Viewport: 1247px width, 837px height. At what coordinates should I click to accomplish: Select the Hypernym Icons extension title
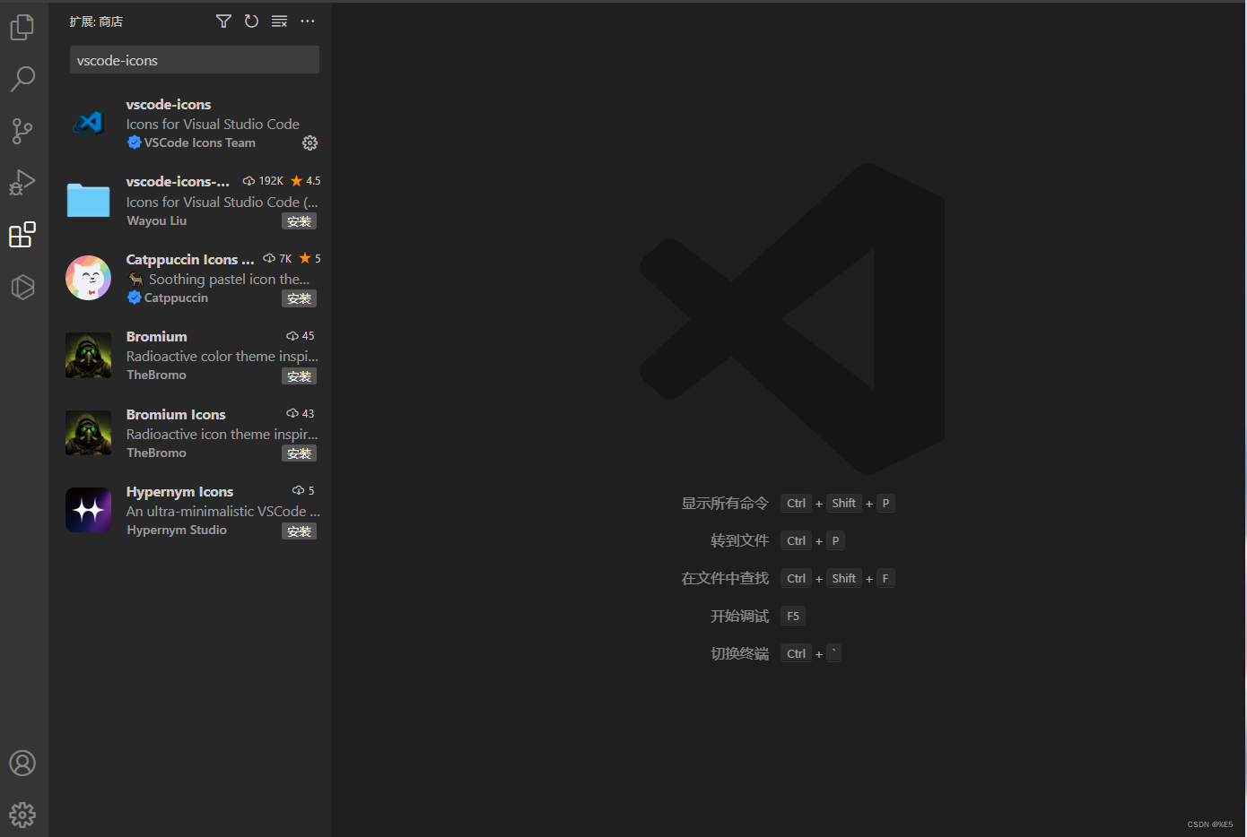(x=179, y=492)
